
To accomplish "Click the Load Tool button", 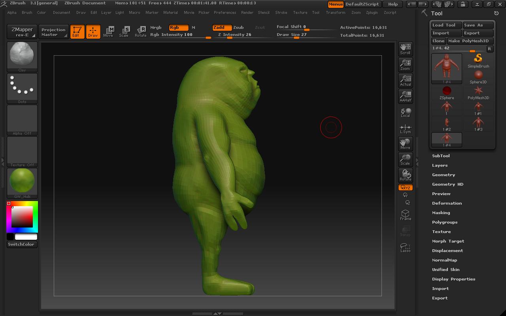I will click(x=446, y=25).
